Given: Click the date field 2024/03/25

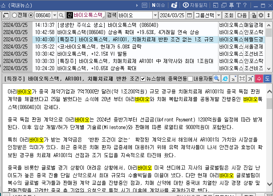Looking at the screenshot, I should click(172, 15).
